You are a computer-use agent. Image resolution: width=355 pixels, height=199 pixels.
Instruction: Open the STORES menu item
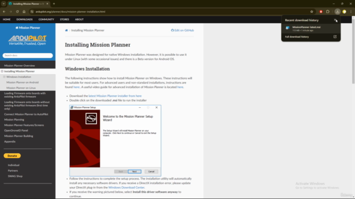tap(64, 19)
